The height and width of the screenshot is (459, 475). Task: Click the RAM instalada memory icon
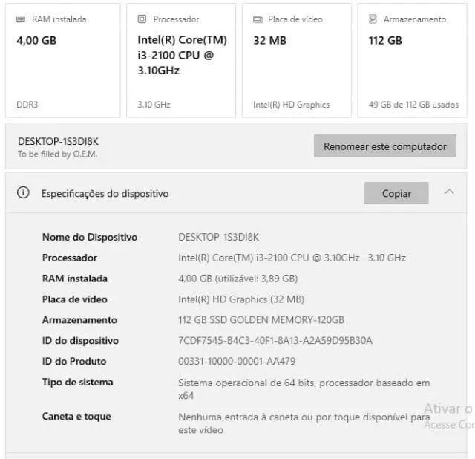[21, 19]
